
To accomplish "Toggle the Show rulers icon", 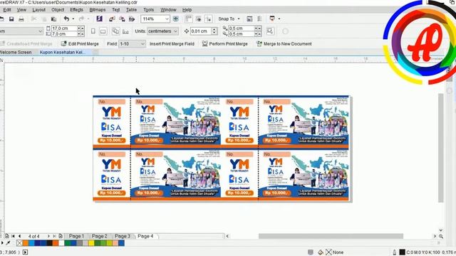I will (189, 19).
